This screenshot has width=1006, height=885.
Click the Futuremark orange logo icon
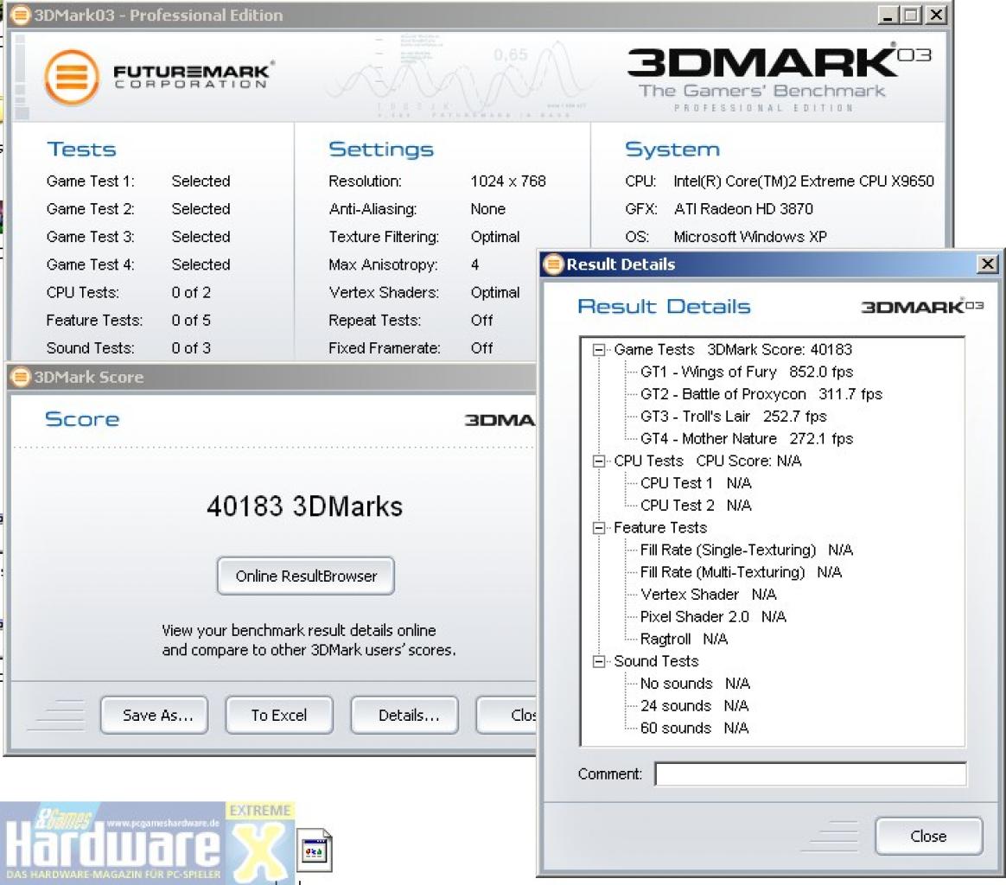click(x=71, y=77)
